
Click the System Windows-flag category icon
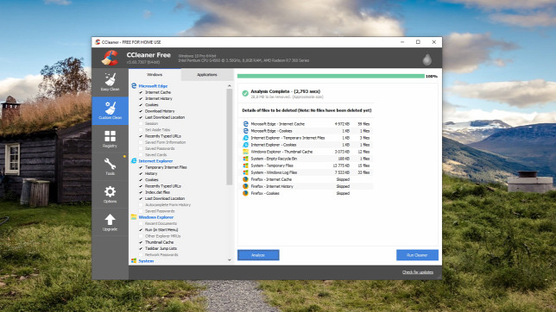[x=134, y=260]
